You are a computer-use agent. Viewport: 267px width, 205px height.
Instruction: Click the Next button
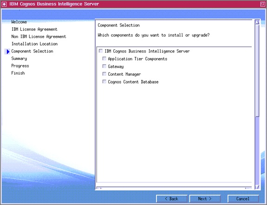205,198
